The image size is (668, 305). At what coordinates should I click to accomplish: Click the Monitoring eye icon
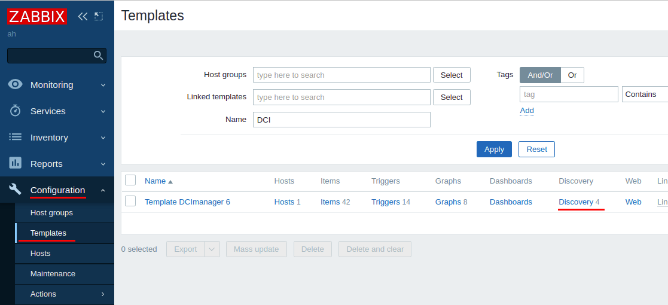(16, 84)
